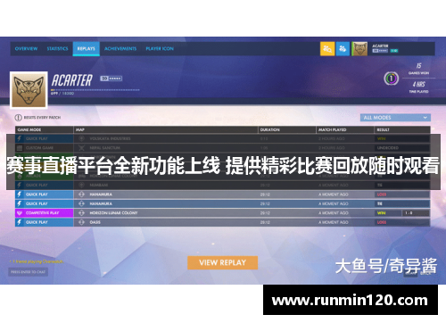This screenshot has width=446, height=323.
Task: Click the level badge beside ACARTER
Action: (x=111, y=79)
